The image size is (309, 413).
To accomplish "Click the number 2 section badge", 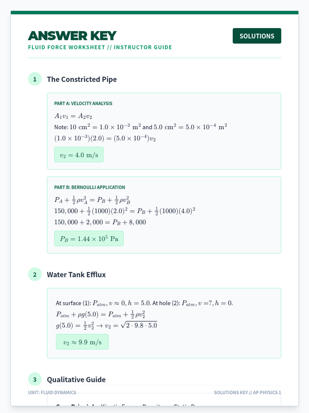I will 35,274.
